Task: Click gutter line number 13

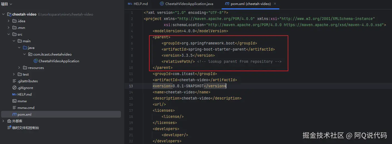Action: (x=131, y=86)
